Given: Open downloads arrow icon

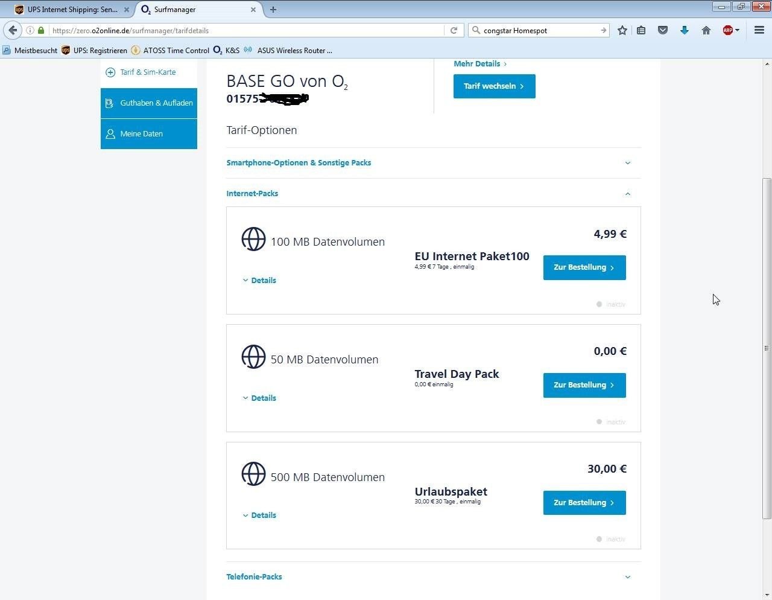Looking at the screenshot, I should click(x=685, y=30).
